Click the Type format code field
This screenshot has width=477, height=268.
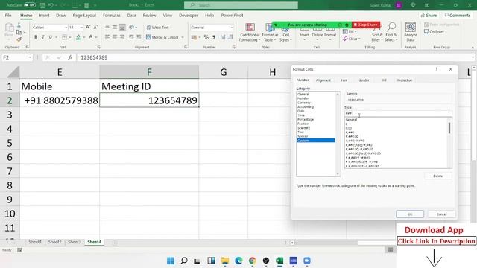398,113
